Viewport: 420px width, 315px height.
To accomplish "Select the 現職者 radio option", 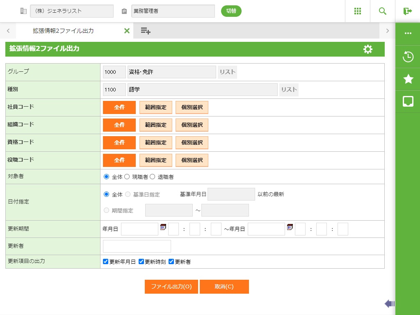I will 127,177.
